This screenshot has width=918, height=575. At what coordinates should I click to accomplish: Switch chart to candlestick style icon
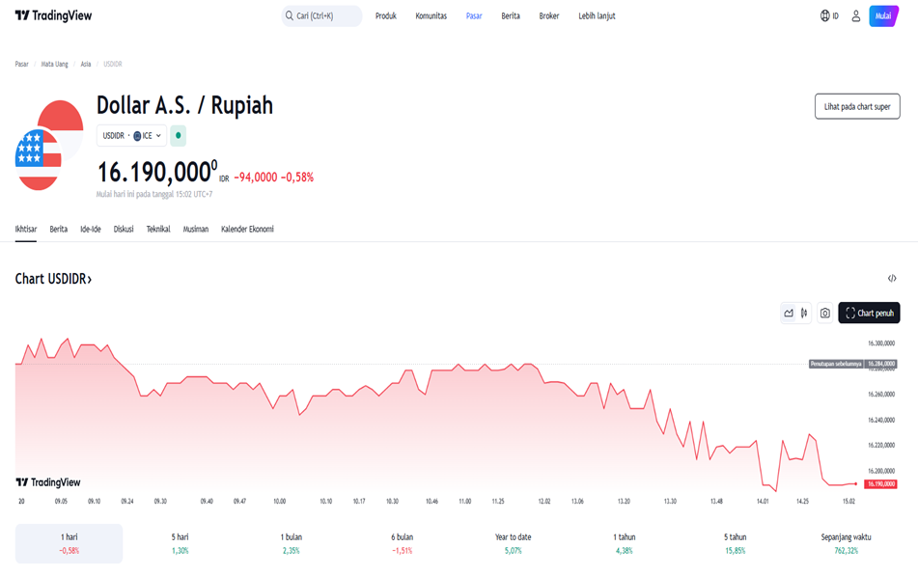pyautogui.click(x=803, y=313)
